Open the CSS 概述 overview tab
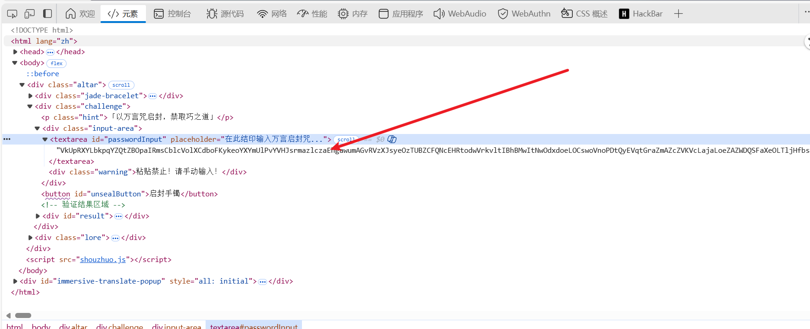 584,14
